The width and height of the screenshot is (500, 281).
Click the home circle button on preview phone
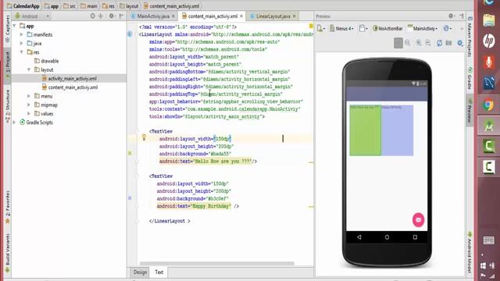click(x=387, y=237)
